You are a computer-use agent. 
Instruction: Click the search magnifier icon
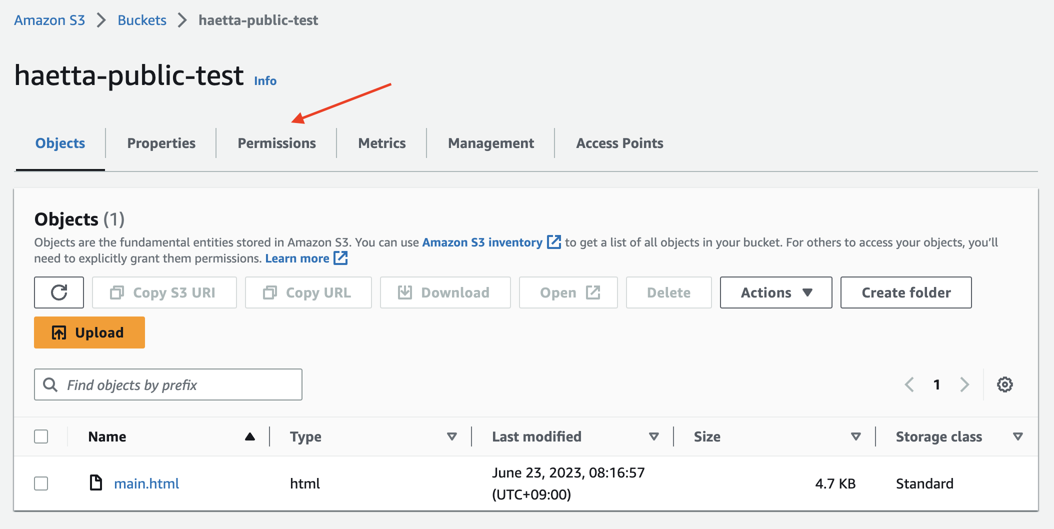tap(50, 384)
